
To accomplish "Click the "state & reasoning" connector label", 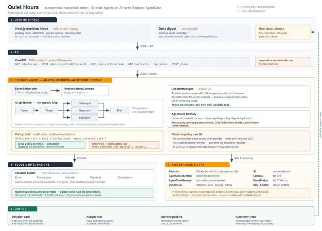I will pyautogui.click(x=243, y=158).
